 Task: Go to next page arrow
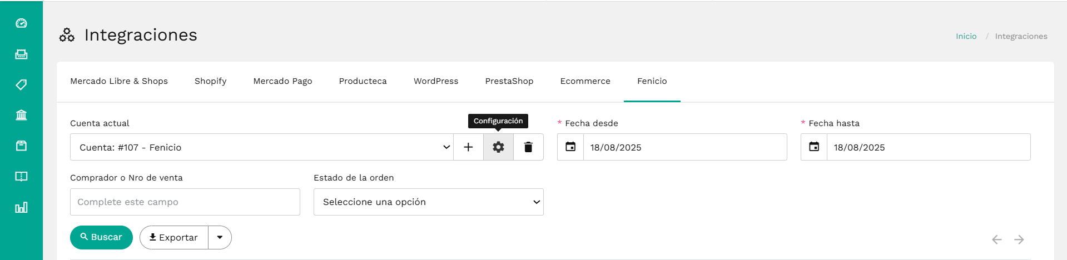coord(1019,239)
